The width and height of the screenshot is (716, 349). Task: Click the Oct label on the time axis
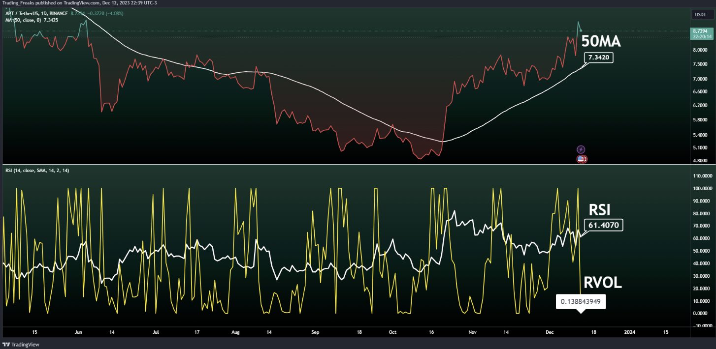[x=392, y=332]
